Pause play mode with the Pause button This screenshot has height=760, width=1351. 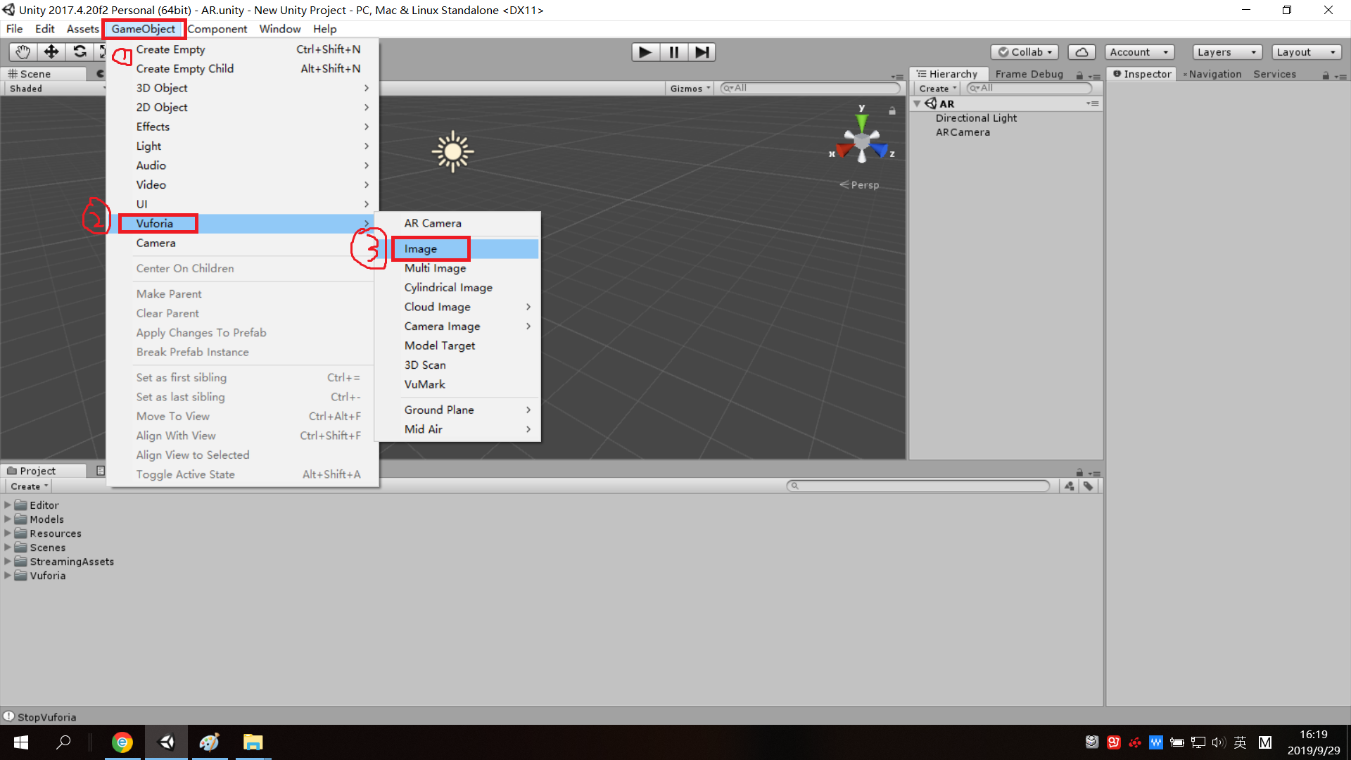pos(673,51)
